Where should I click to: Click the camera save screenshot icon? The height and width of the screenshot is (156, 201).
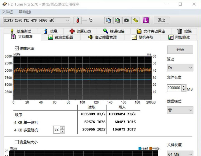click(127, 20)
